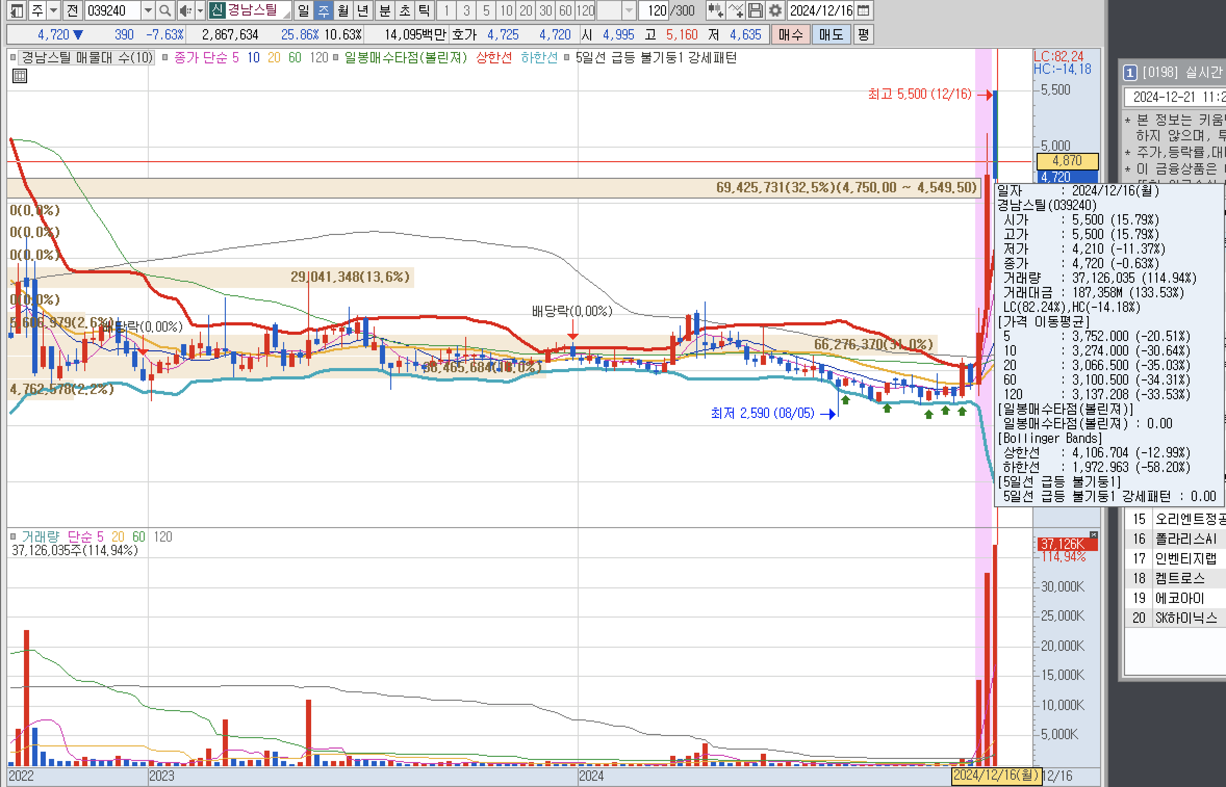Click the data grid table icon
Viewport: 1226px width, 787px height.
tap(19, 76)
